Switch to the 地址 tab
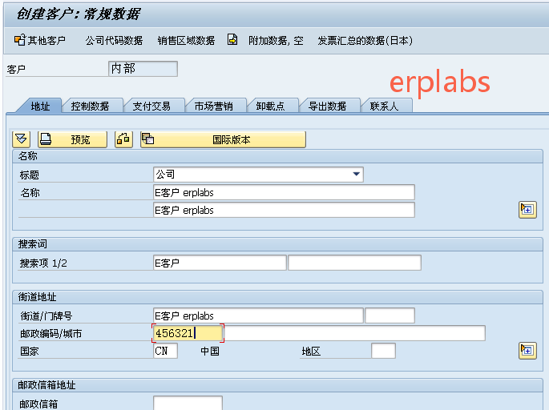The width and height of the screenshot is (549, 410). click(40, 106)
